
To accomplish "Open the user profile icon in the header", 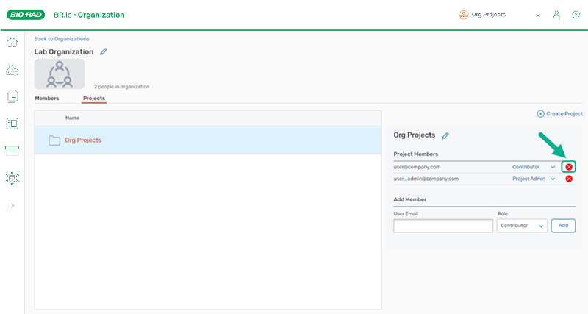I will (556, 15).
